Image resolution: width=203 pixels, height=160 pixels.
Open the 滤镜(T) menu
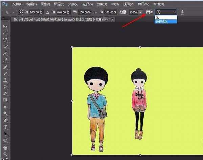click(101, 4)
